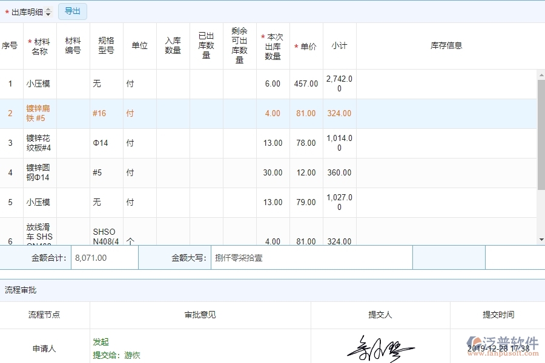Click the 本次出库数量 column header
Viewport: 545px width, 363px height.
(272, 45)
